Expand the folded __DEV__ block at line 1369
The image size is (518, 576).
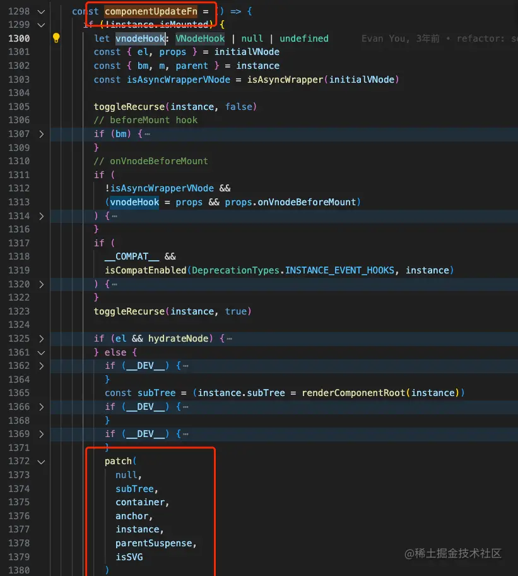(42, 434)
